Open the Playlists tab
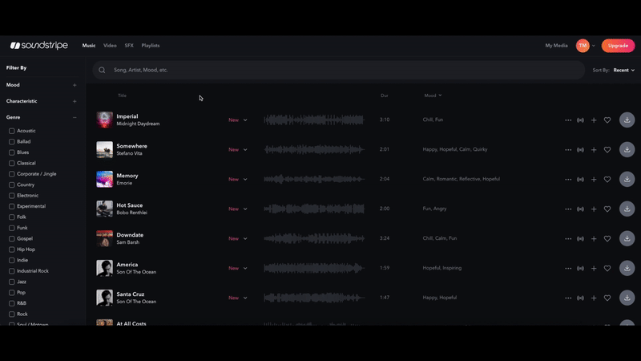Viewport: 641px width, 361px height. point(151,46)
